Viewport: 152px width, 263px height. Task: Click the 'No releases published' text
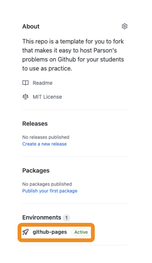coord(46,137)
